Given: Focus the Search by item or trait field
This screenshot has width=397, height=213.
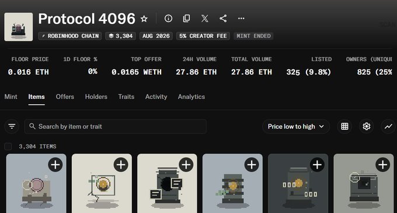Looking at the screenshot, I should (116, 126).
